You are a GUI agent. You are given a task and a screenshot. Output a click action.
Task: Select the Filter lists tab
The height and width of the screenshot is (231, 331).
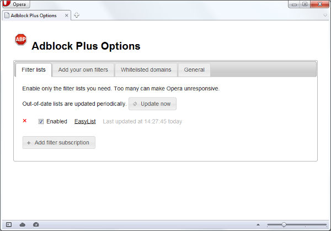pos(34,69)
